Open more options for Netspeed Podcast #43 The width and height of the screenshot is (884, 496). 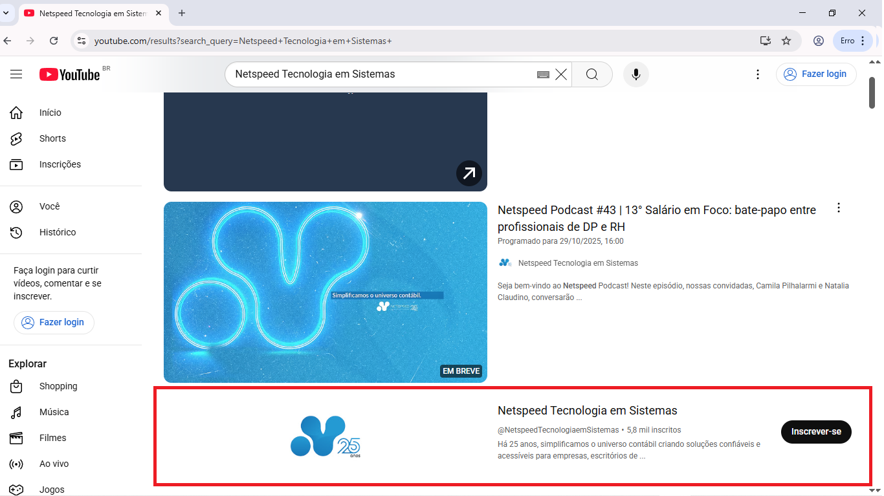coord(839,208)
